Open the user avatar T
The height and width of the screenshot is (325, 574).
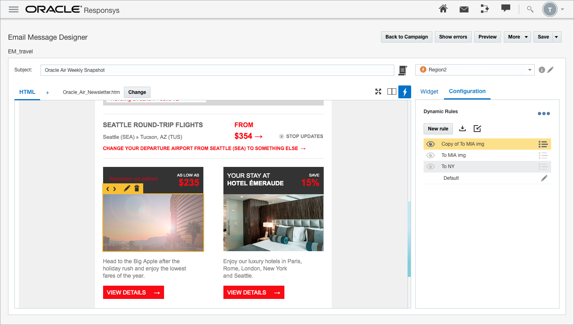[x=550, y=9]
